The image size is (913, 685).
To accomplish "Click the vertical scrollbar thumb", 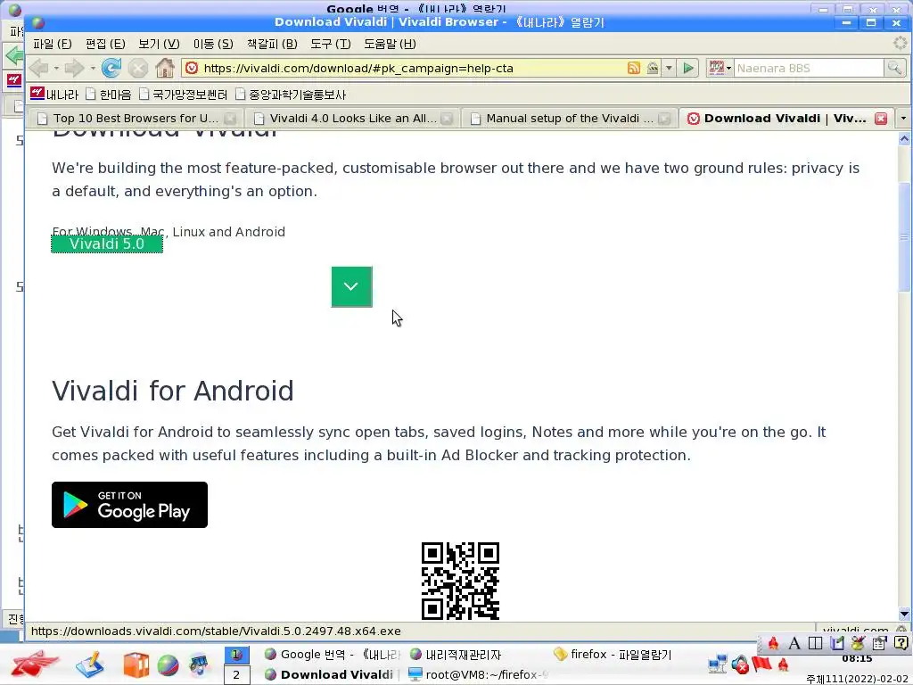I will [904, 235].
